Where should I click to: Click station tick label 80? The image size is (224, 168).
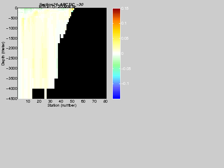[105, 101]
